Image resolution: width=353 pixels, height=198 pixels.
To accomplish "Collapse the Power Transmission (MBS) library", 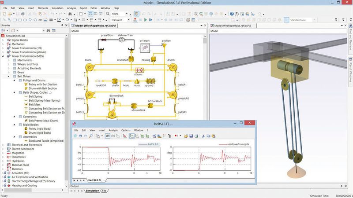I will pyautogui.click(x=3, y=56).
